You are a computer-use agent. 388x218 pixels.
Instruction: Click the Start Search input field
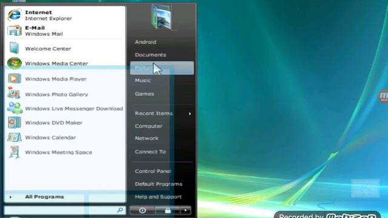tap(65, 210)
